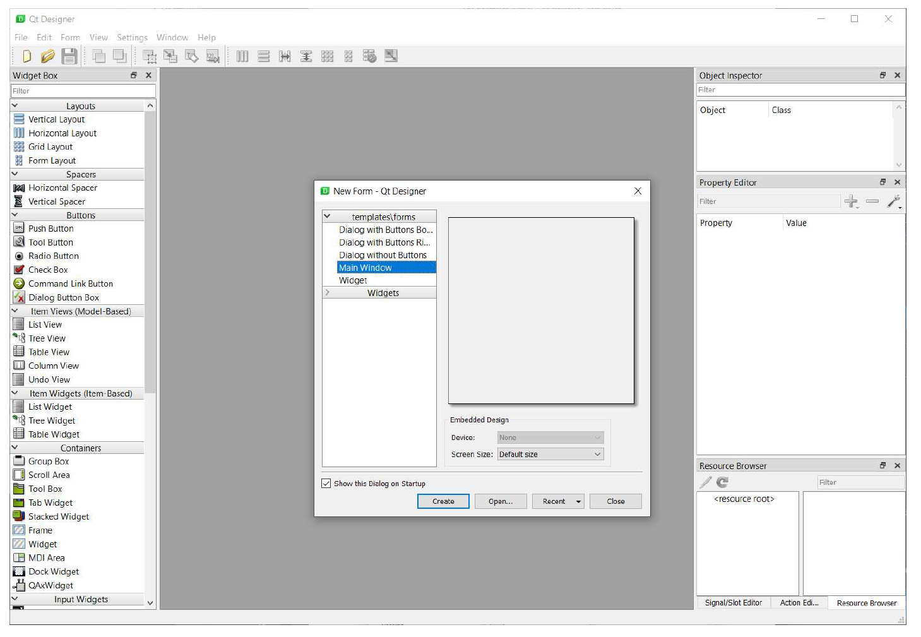Select Dialog without Buttons template
This screenshot has width=921, height=637.
tap(383, 255)
